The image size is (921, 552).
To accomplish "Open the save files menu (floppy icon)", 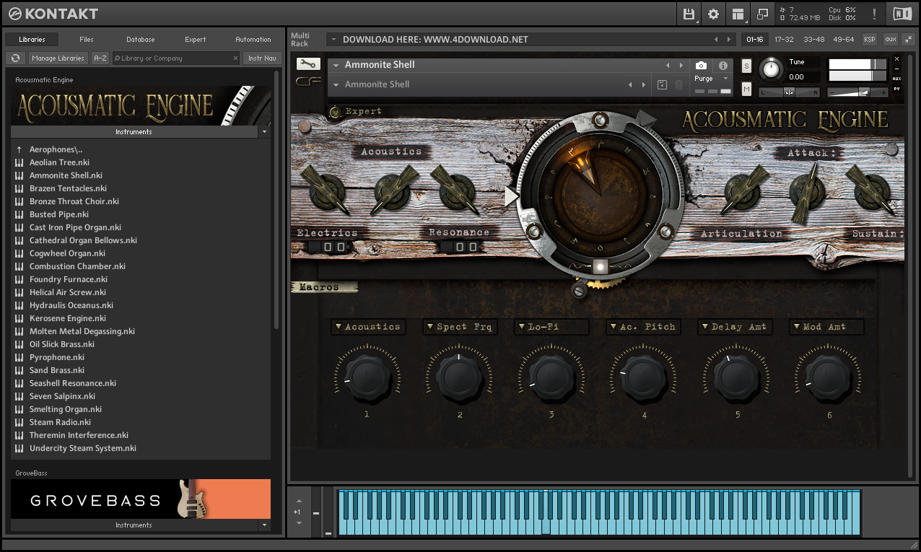I will click(x=689, y=14).
